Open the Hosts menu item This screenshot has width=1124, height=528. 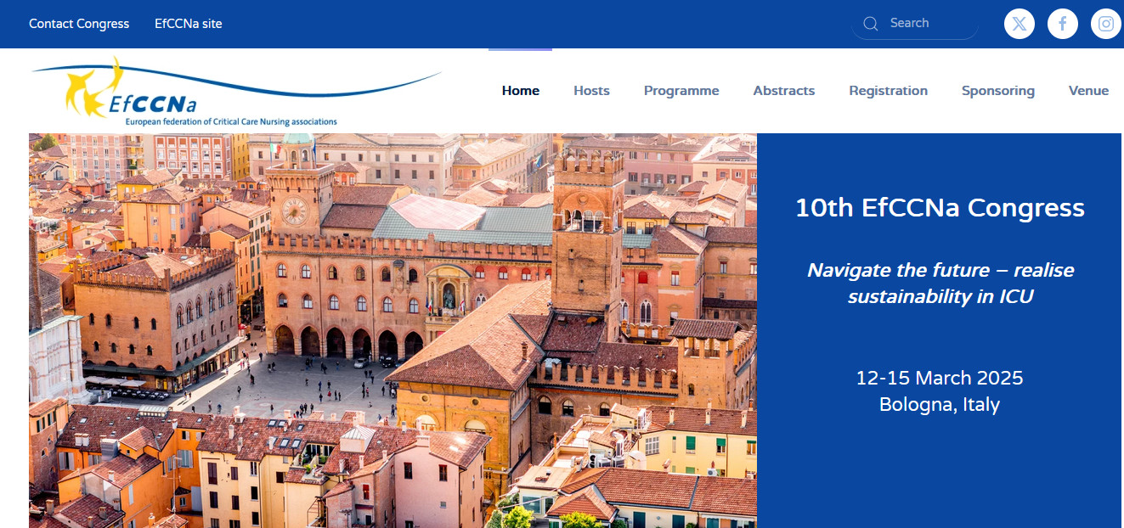pyautogui.click(x=591, y=91)
